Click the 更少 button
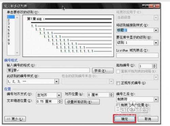Image resolution: width=170 pixels, height=126 pixels. tap(15, 119)
